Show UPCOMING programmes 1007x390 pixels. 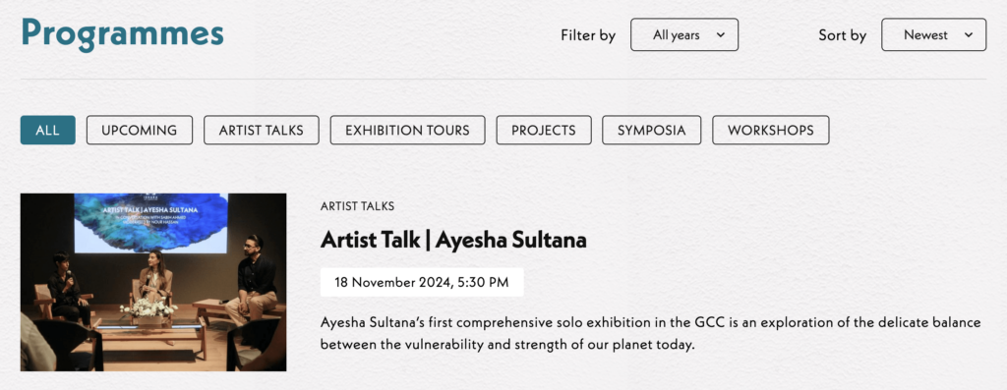(x=140, y=131)
